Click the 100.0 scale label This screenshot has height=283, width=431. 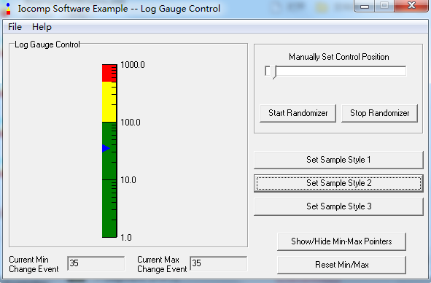click(x=131, y=123)
